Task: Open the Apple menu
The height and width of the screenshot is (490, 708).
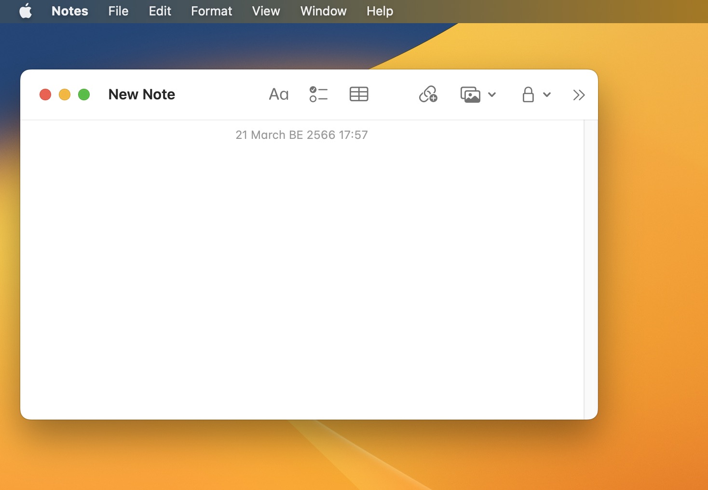Action: 26,11
